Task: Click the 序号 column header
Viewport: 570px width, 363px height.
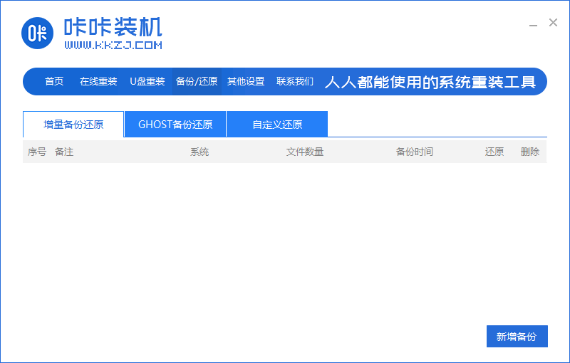Action: coord(37,152)
